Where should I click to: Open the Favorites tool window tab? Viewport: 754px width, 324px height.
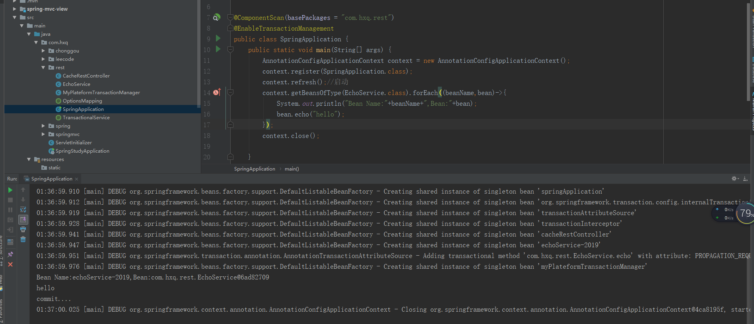coord(2,311)
